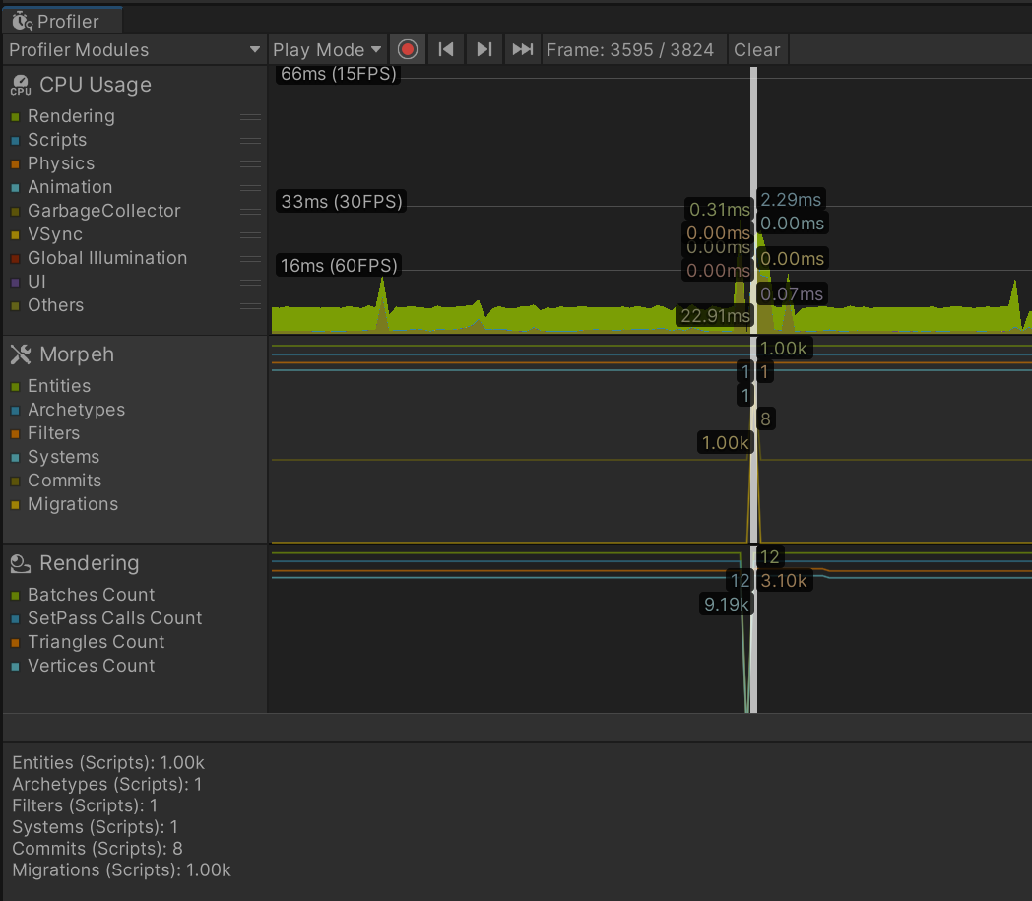This screenshot has width=1032, height=901.
Task: Toggle the Physics category color square
Action: pos(15,164)
